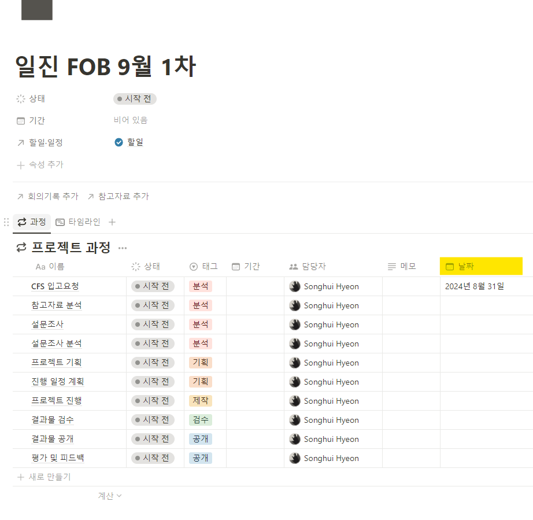The width and height of the screenshot is (533, 520).
Task: Click the 기간 property calendar icon
Action: (21, 121)
